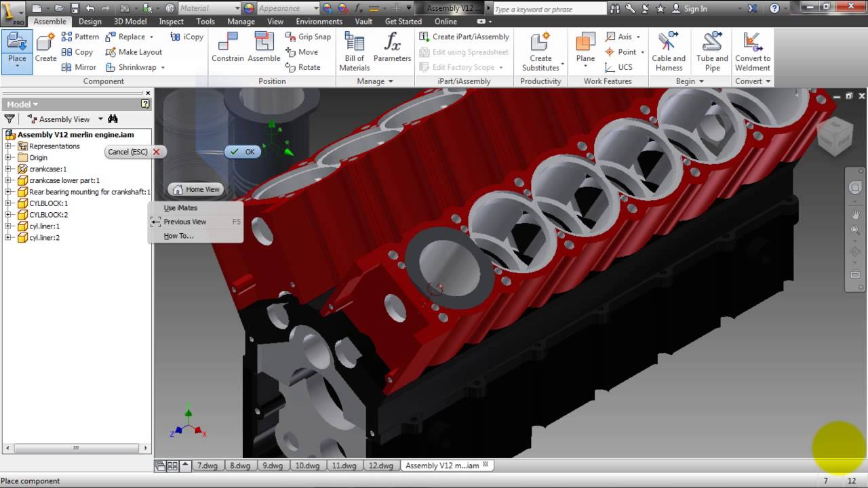The width and height of the screenshot is (868, 488).
Task: Select Convert to Weldment
Action: point(752,52)
